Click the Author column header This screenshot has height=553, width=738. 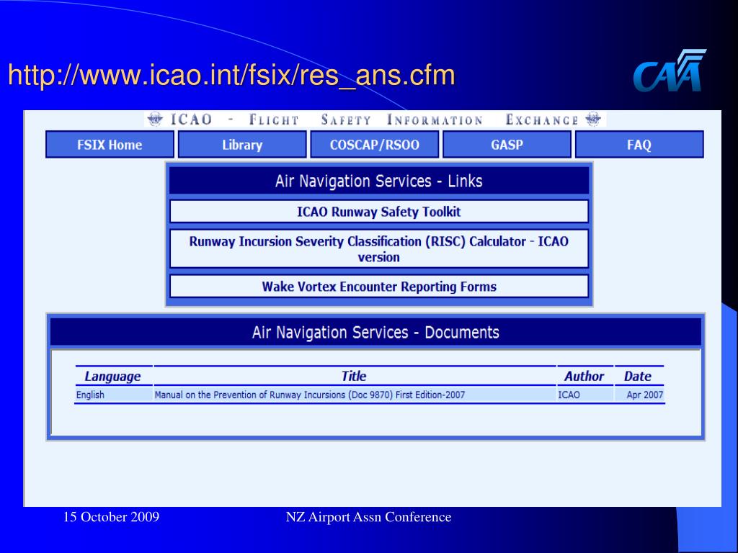[584, 376]
